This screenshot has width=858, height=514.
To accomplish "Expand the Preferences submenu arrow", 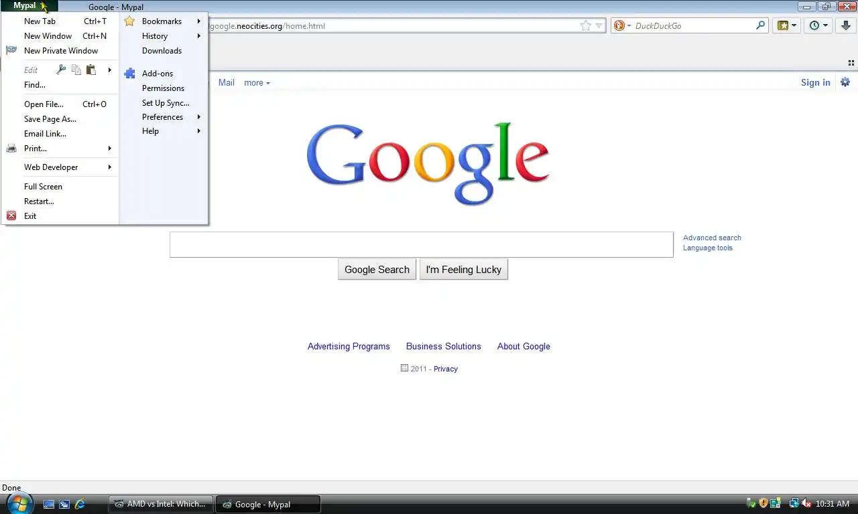I will click(x=199, y=117).
